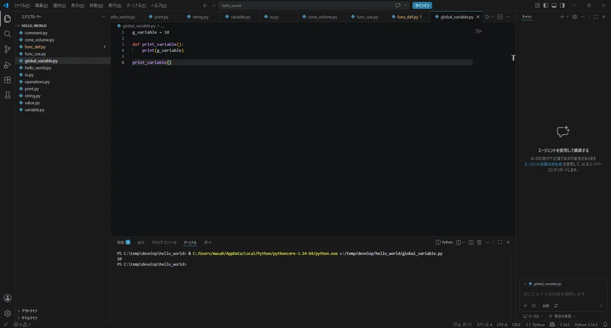Open the Extensions view
The height and width of the screenshot is (328, 611).
(x=7, y=80)
